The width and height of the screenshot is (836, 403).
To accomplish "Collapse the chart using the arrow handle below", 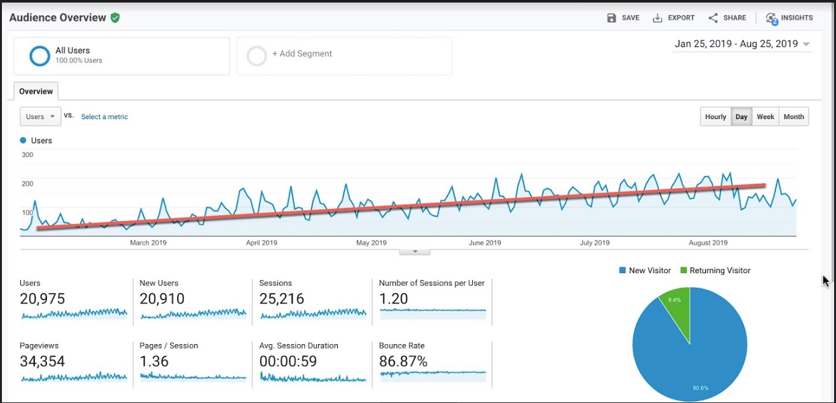I will click(415, 252).
